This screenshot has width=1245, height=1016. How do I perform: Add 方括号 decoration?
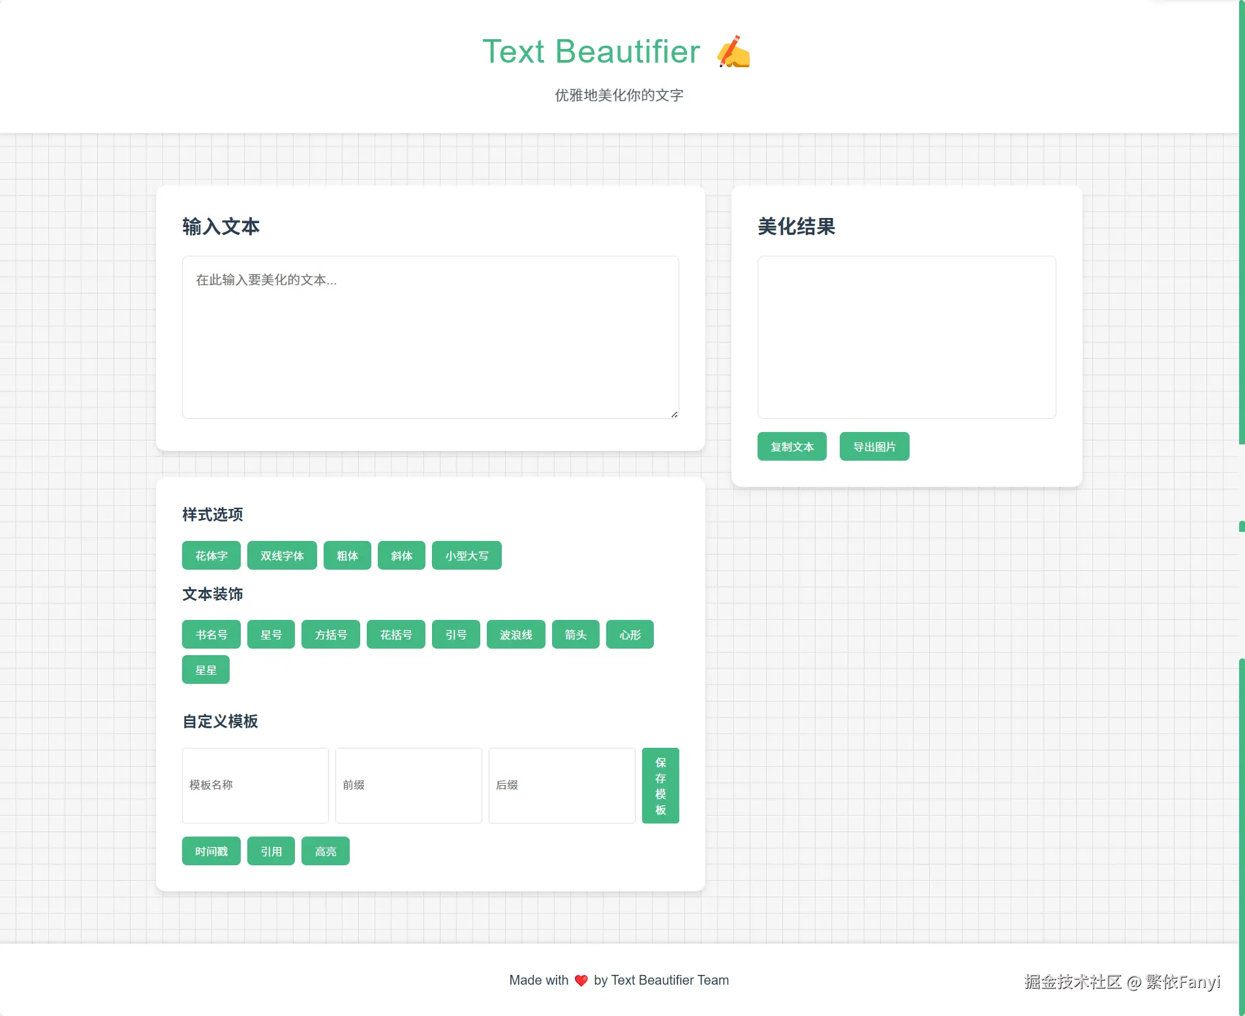331,634
